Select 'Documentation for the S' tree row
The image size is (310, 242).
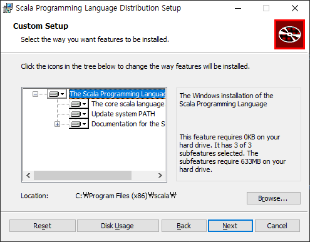128,124
